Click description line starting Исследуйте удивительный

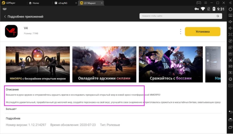[113, 102]
